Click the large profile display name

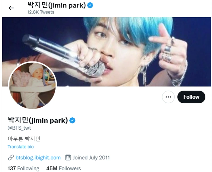coord(38,120)
